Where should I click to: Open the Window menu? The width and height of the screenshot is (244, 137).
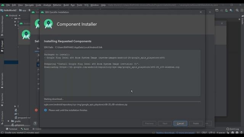tap(95, 5)
